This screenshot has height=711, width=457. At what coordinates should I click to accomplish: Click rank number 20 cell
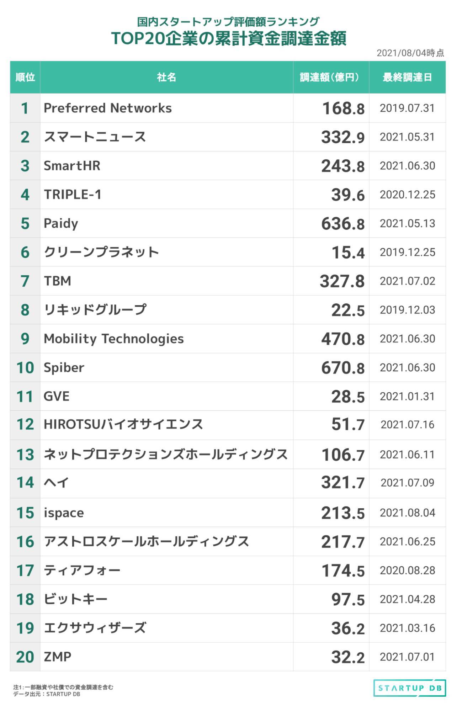pyautogui.click(x=25, y=657)
